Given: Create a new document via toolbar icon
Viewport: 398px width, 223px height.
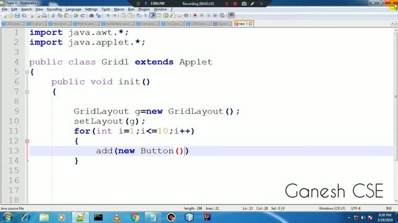Looking at the screenshot, I should 4,15.
